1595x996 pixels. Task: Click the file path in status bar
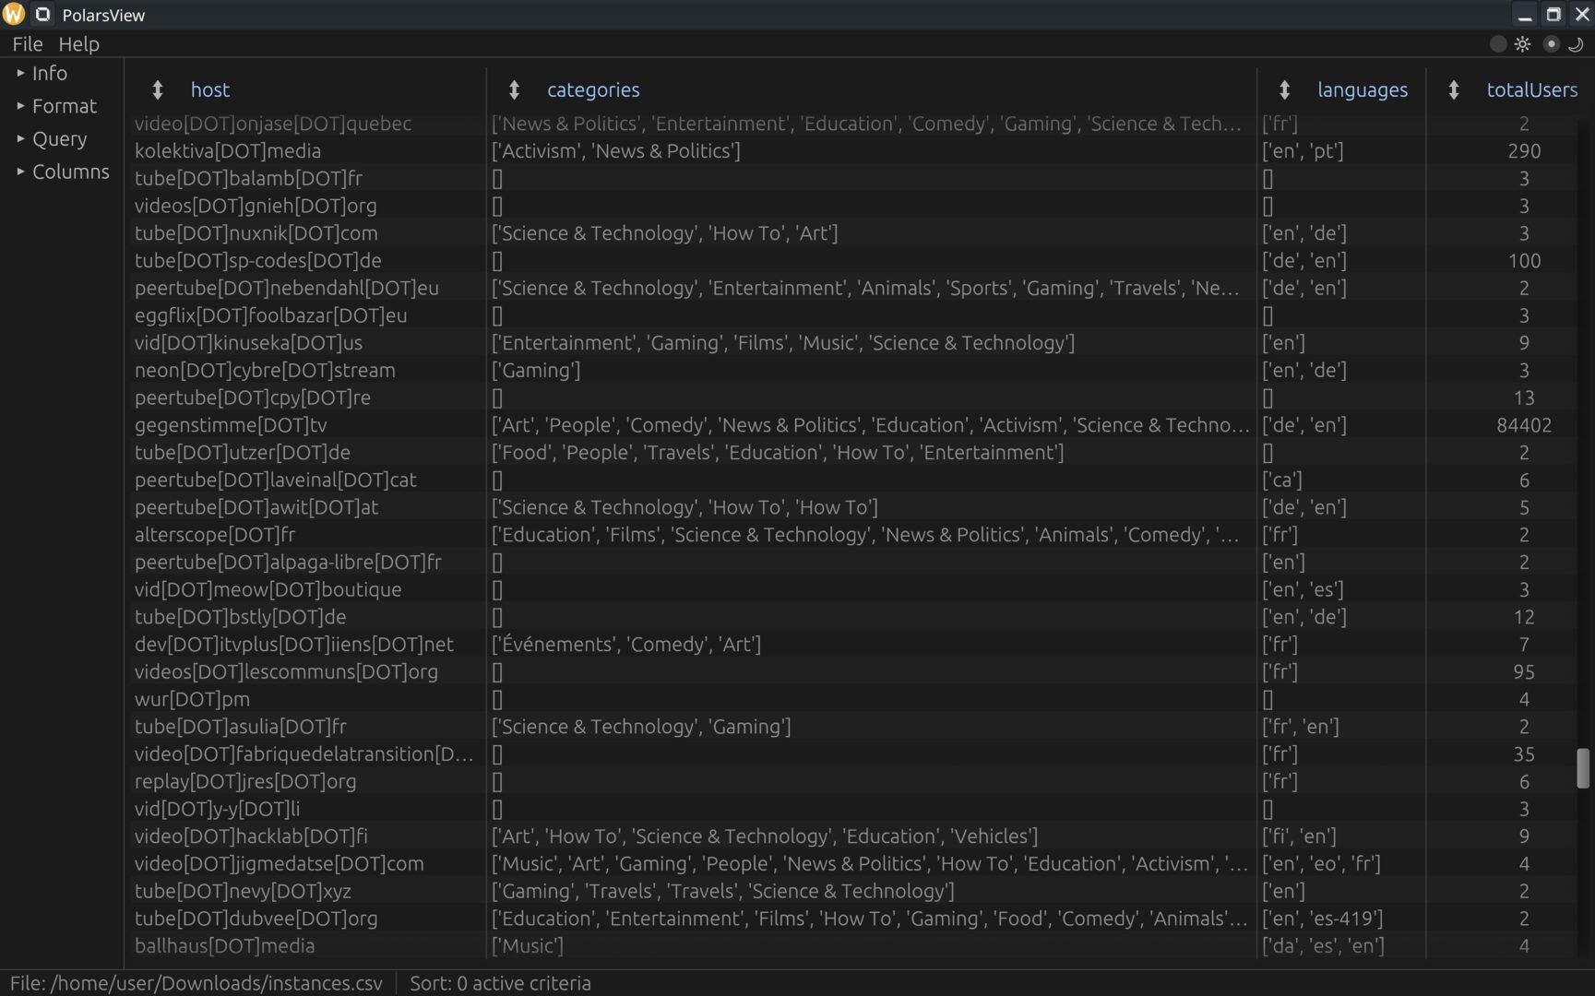coord(196,983)
